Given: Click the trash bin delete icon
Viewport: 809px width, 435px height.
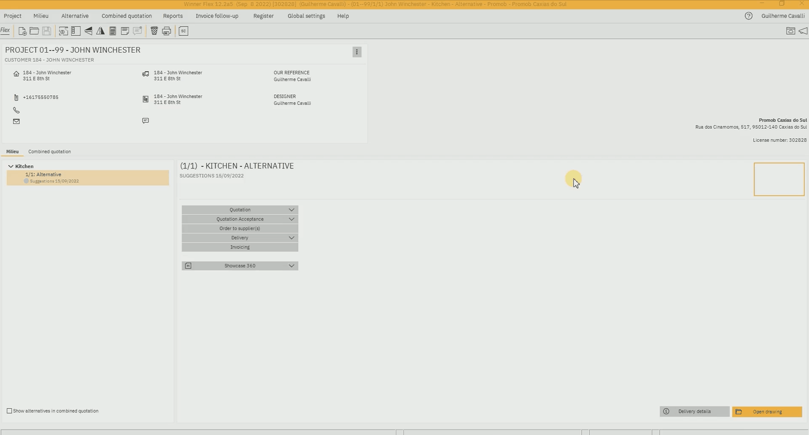Looking at the screenshot, I should point(154,31).
